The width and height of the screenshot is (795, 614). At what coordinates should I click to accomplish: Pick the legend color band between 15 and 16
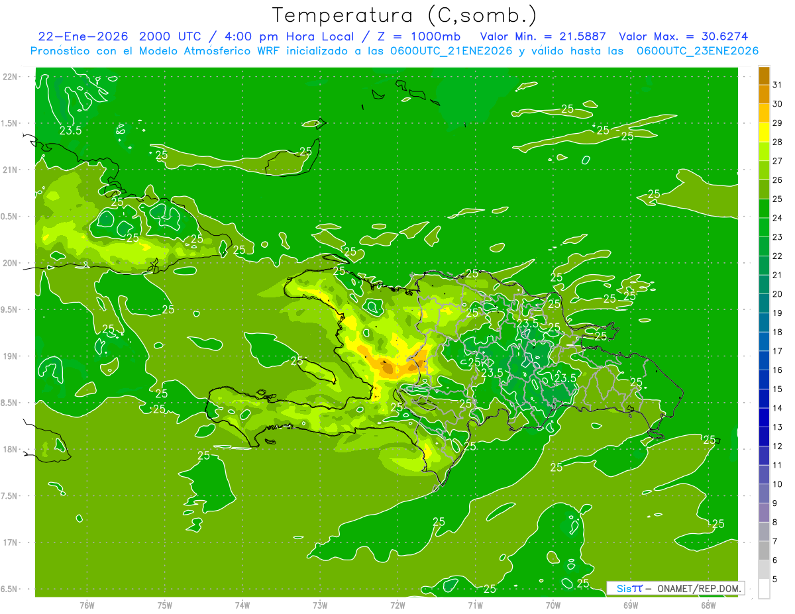(764, 380)
